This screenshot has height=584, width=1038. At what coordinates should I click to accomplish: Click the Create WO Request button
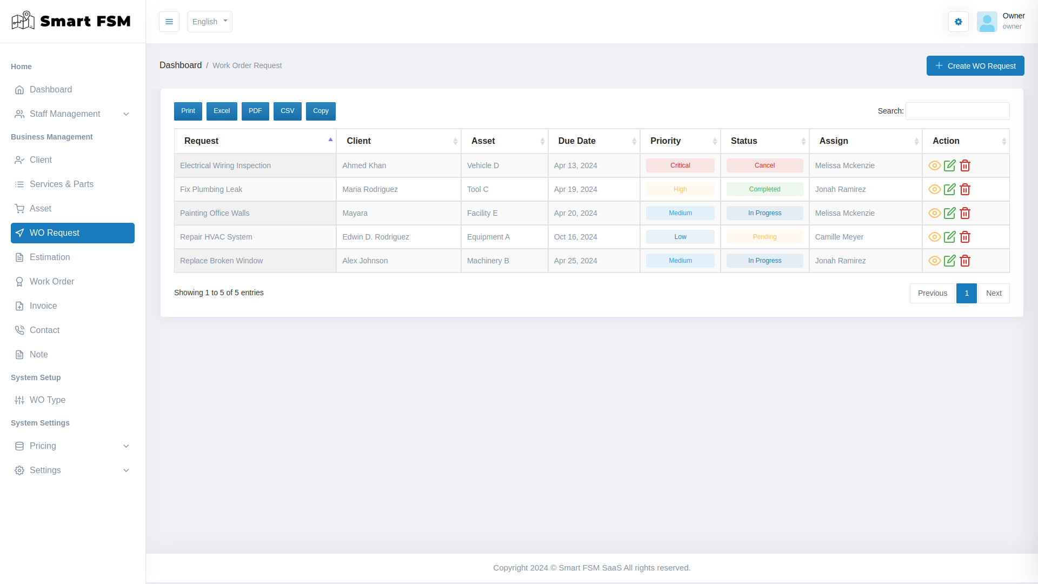click(x=975, y=66)
